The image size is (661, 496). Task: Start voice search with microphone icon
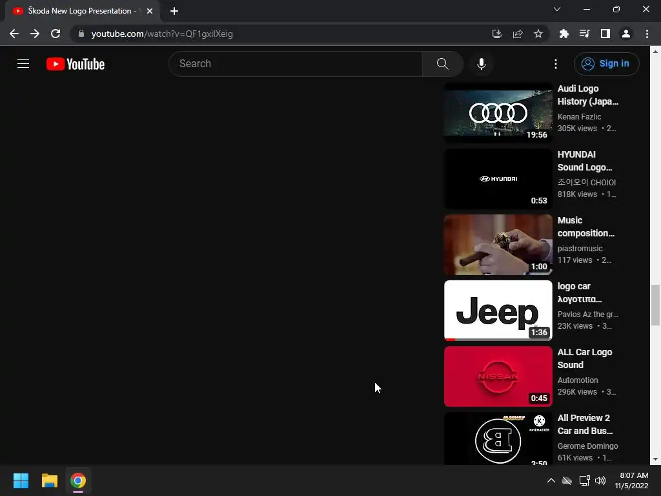pyautogui.click(x=482, y=64)
